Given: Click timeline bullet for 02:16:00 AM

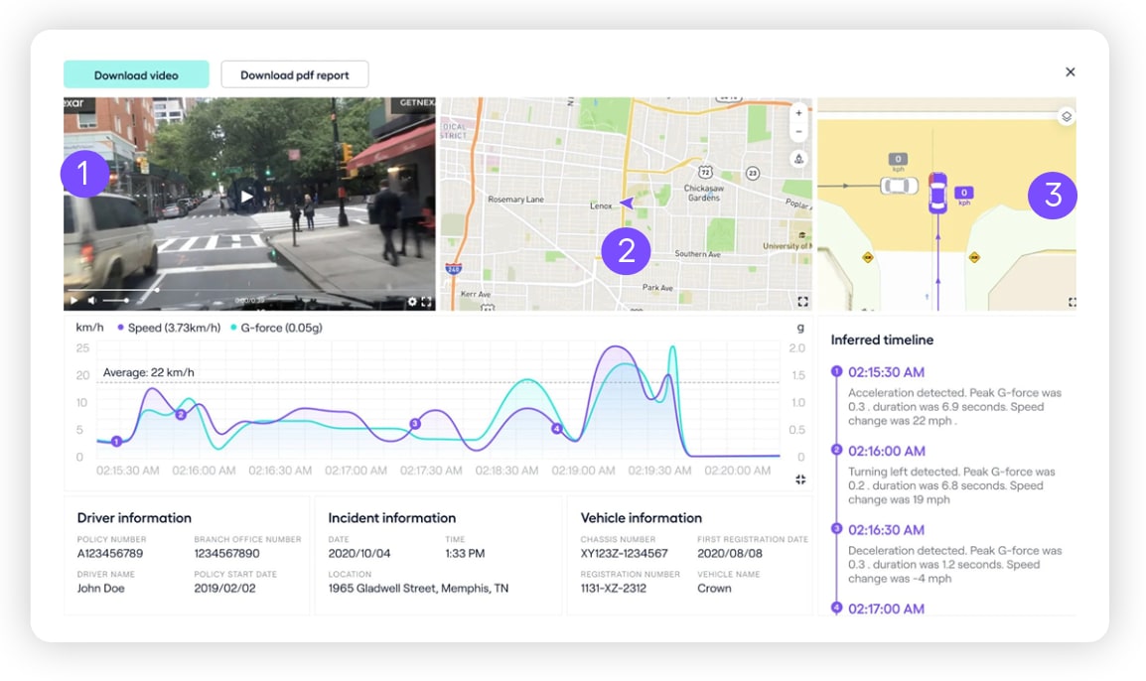Looking at the screenshot, I should [x=837, y=450].
